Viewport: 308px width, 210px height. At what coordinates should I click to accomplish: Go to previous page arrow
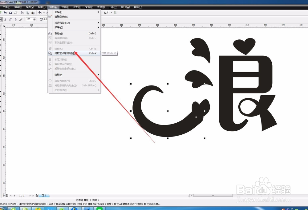[14, 196]
